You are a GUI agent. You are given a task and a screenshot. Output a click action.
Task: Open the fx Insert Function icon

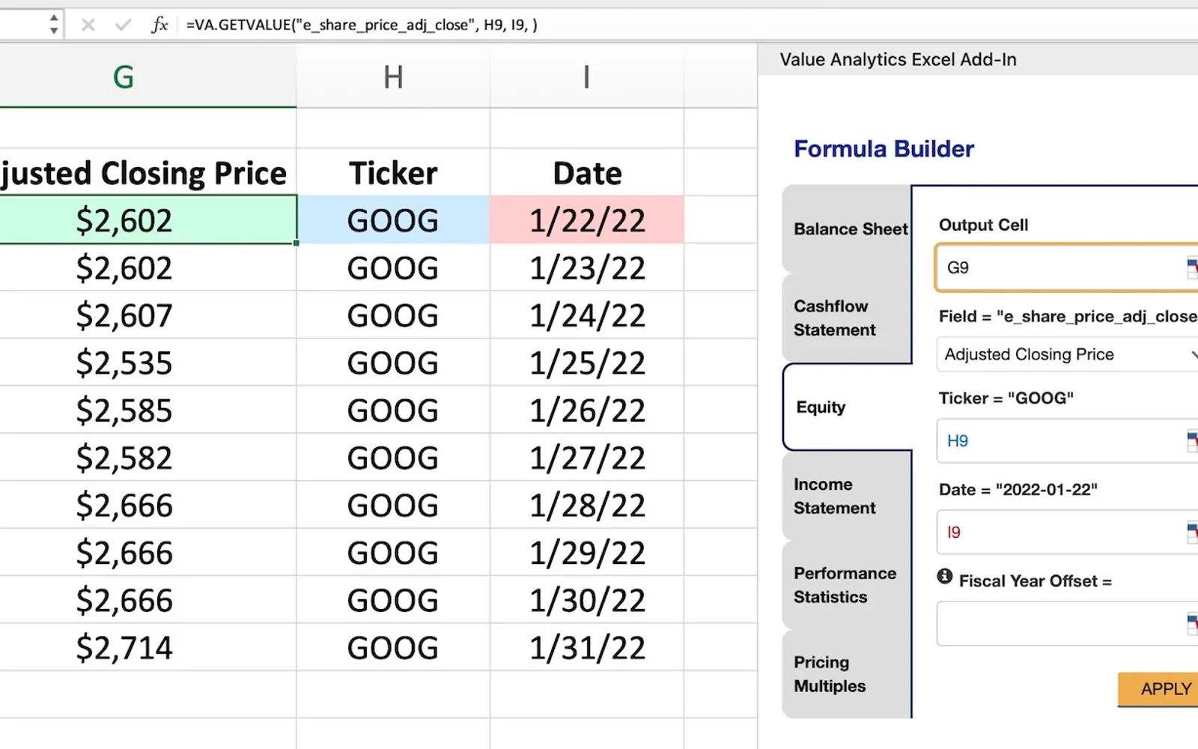point(159,25)
